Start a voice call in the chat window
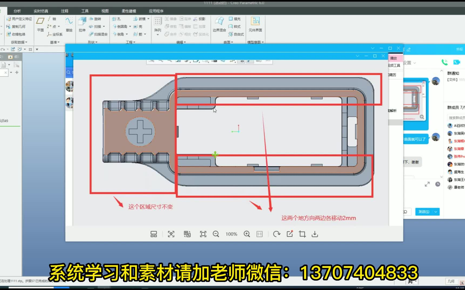This screenshot has width=465, height=290. [445, 62]
